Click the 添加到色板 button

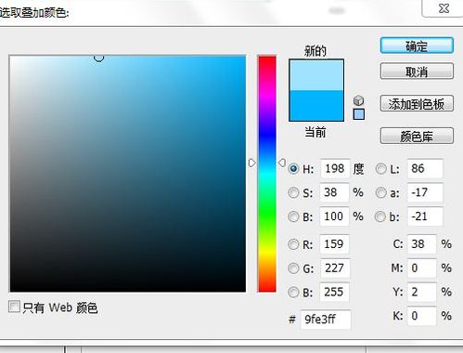417,103
